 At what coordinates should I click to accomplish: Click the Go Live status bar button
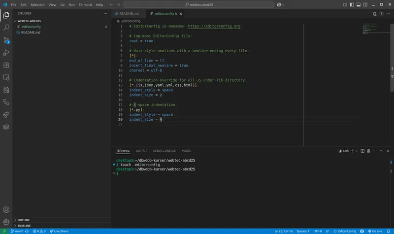click(x=375, y=231)
